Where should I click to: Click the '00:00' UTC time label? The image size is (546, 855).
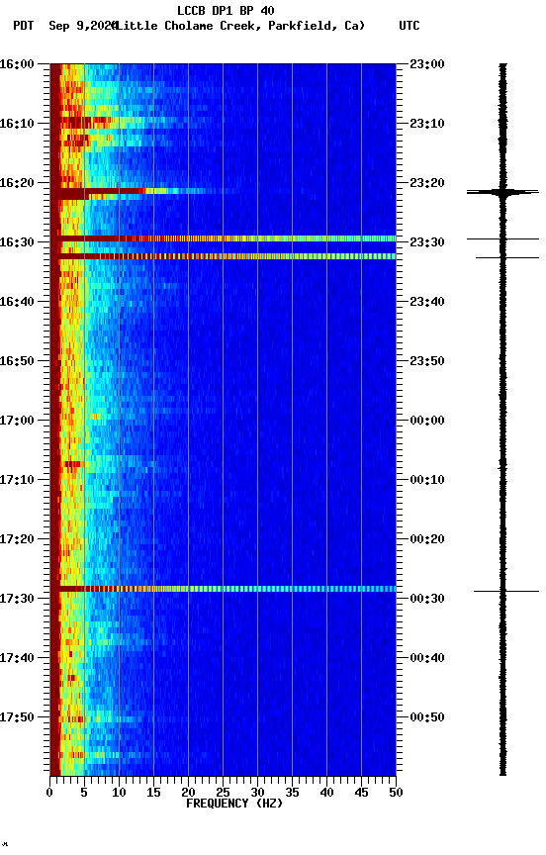point(427,421)
